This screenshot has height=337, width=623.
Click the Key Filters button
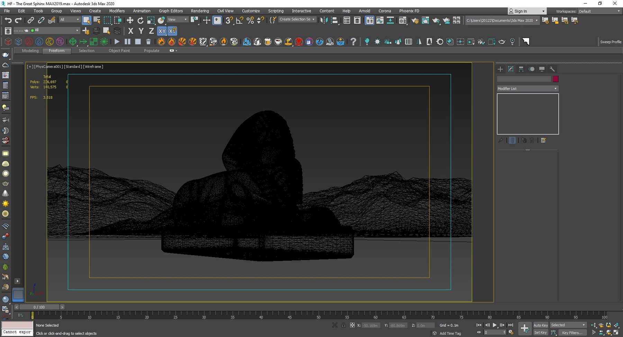(572, 333)
